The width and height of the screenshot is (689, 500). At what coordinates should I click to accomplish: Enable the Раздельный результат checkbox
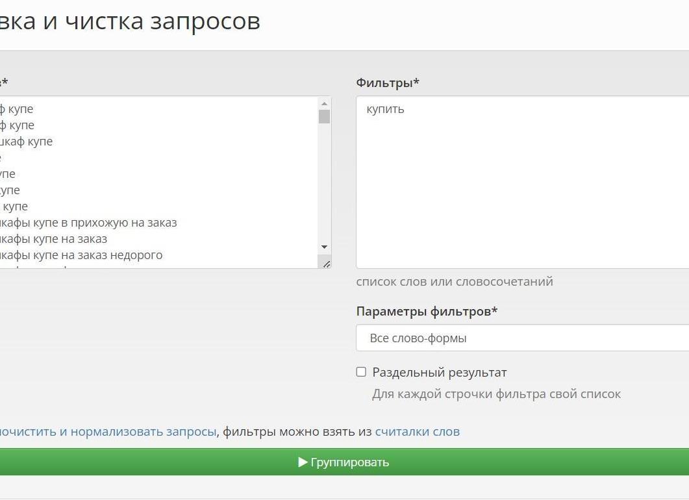tap(361, 372)
